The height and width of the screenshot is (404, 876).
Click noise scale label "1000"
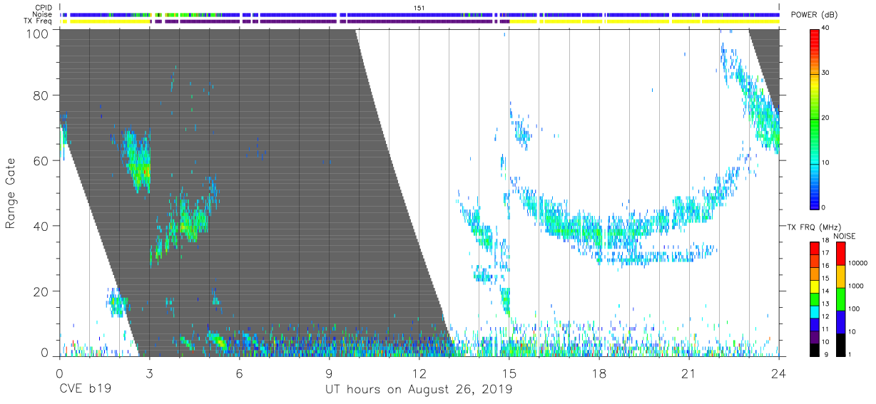point(855,286)
